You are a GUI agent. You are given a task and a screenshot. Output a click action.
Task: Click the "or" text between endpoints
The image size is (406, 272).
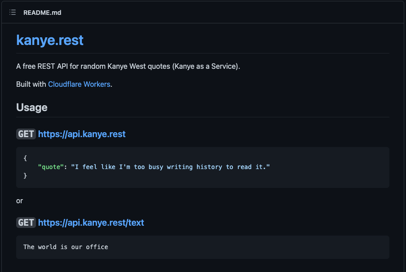tap(19, 201)
